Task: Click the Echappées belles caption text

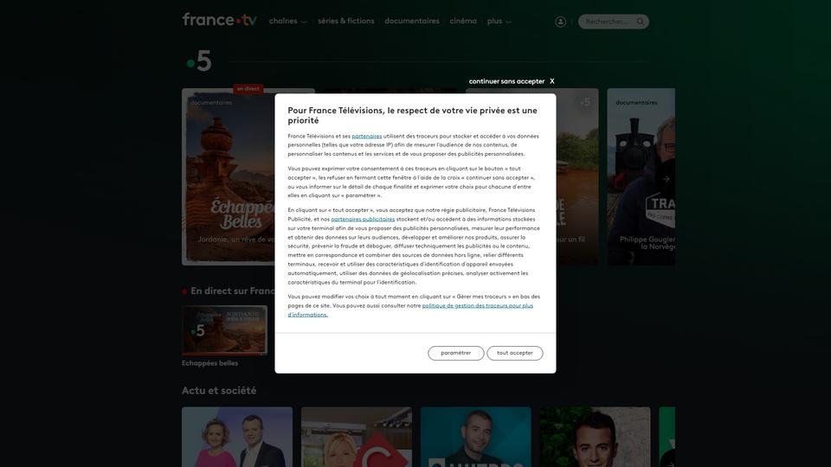Action: [x=209, y=363]
